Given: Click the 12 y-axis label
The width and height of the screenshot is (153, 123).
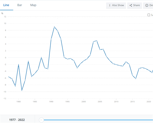Looking at the screenshot, I should pyautogui.click(x=5, y=17).
